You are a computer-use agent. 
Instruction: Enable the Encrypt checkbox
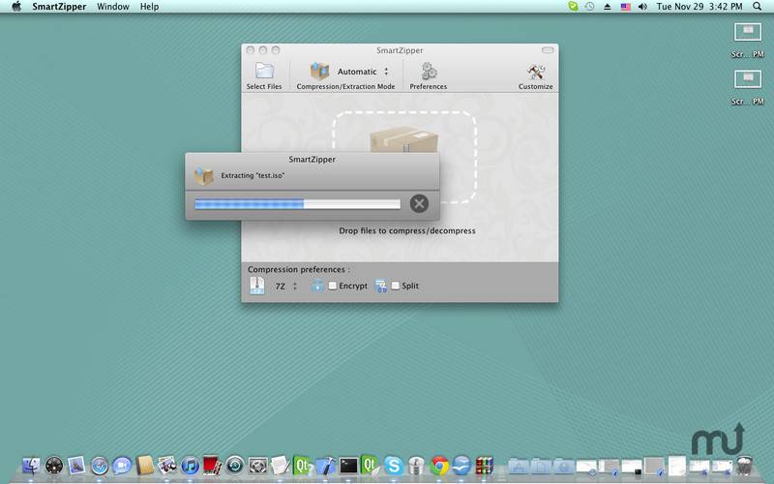tap(333, 286)
